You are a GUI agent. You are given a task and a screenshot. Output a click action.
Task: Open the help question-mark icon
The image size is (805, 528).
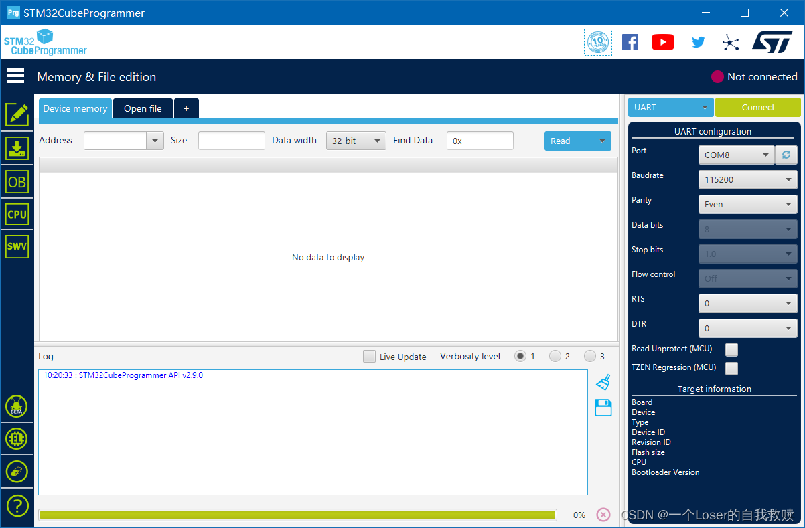tap(17, 505)
